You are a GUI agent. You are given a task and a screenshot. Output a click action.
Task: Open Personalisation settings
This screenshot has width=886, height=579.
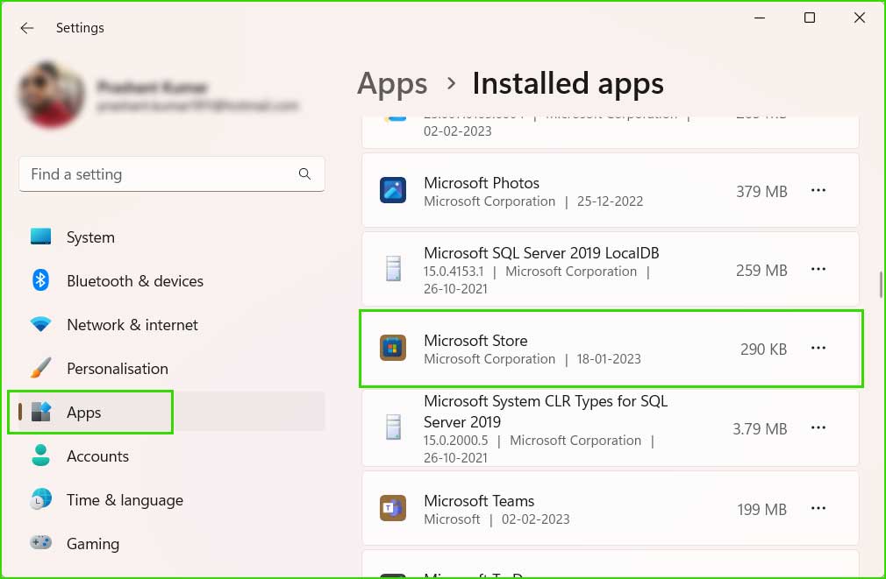pos(172,369)
